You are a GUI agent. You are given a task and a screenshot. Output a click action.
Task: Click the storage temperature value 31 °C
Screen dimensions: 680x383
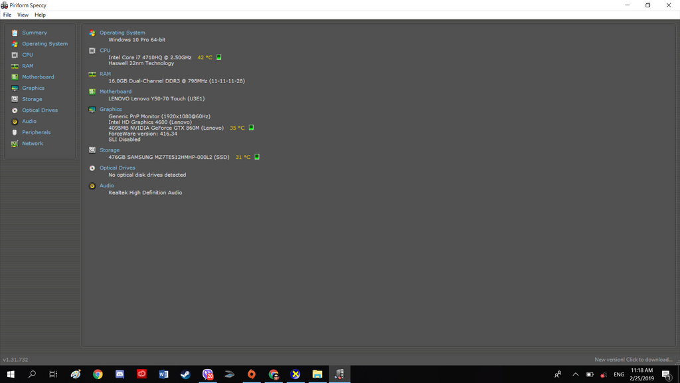tap(243, 157)
